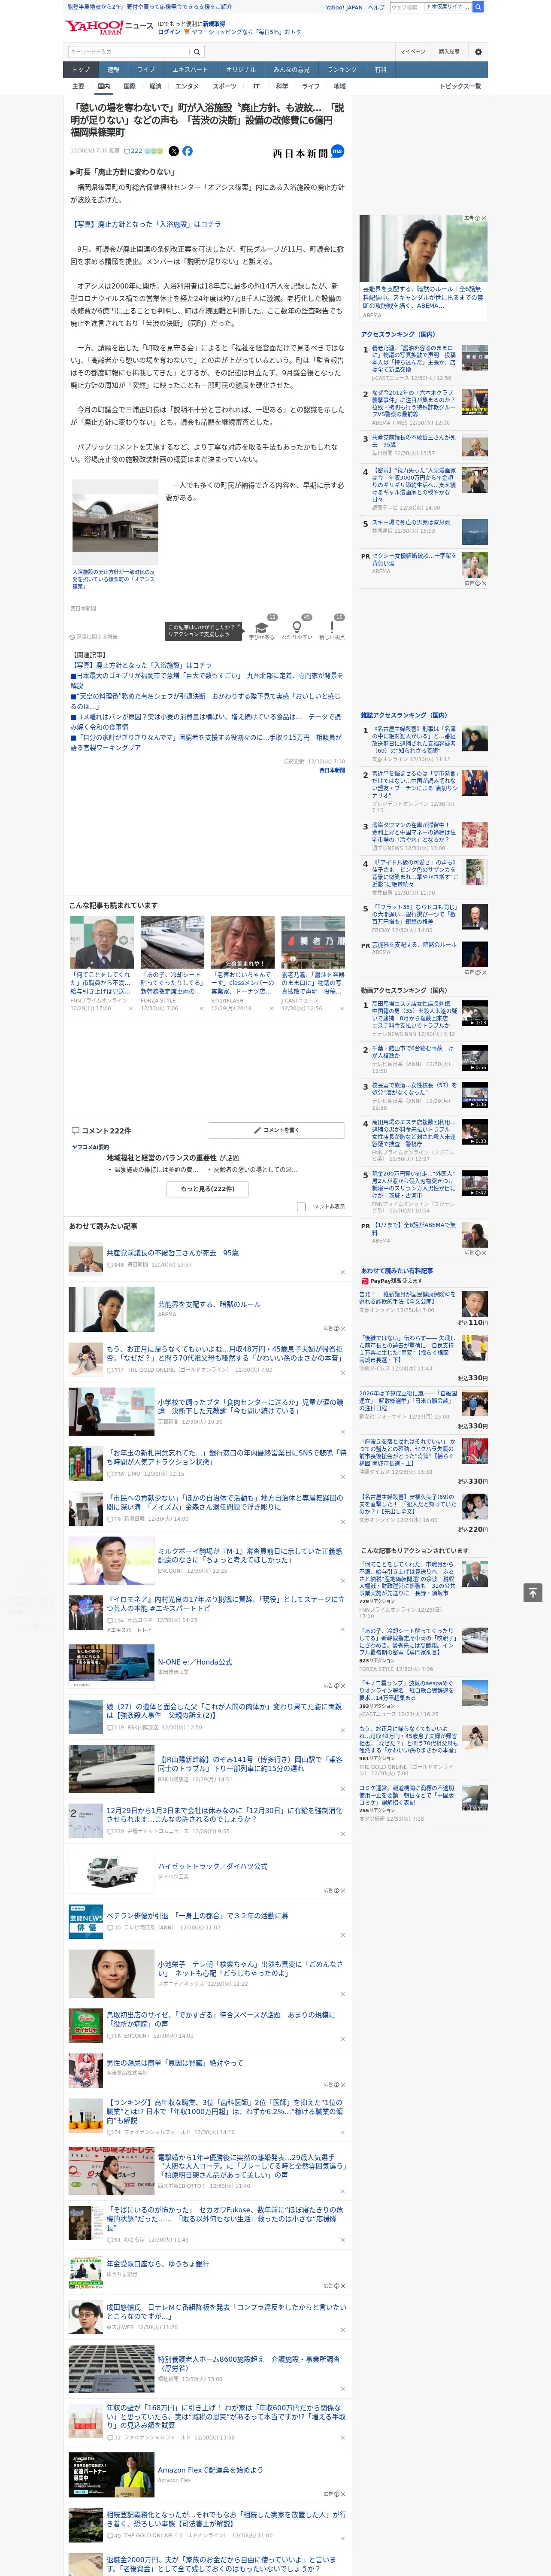Open マイページ
551x2576 pixels.
tap(412, 52)
